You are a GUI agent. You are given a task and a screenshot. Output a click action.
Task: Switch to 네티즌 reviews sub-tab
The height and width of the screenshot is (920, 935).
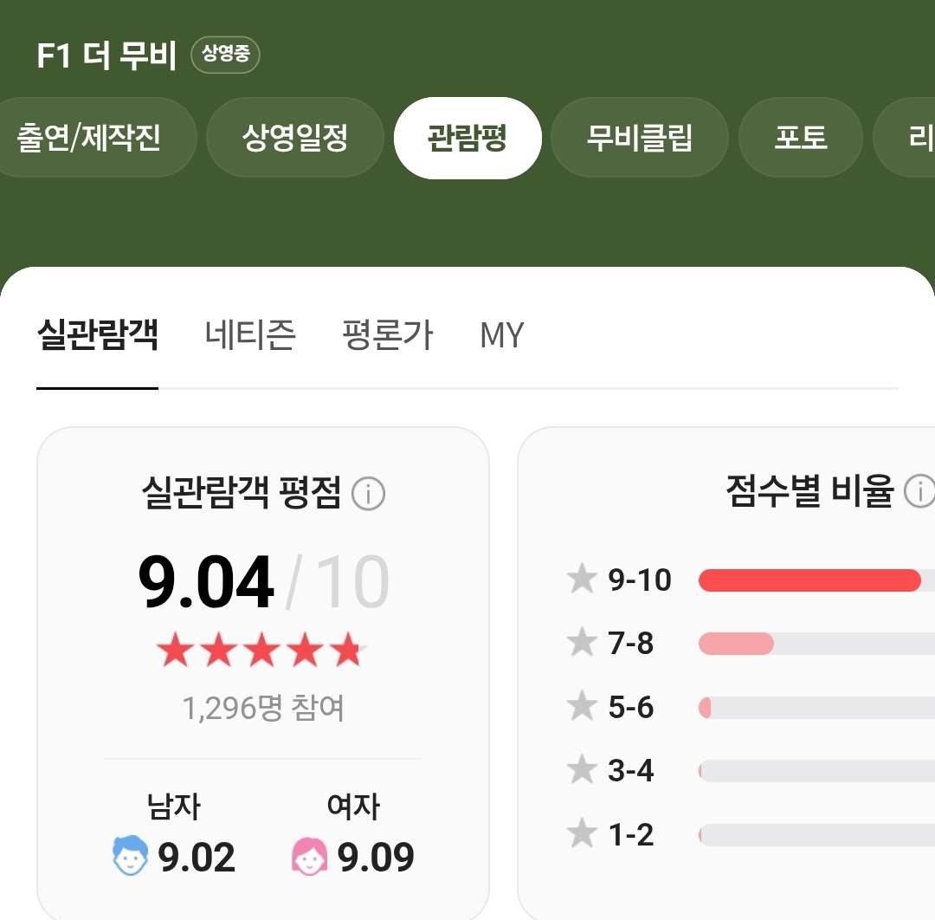coord(250,334)
